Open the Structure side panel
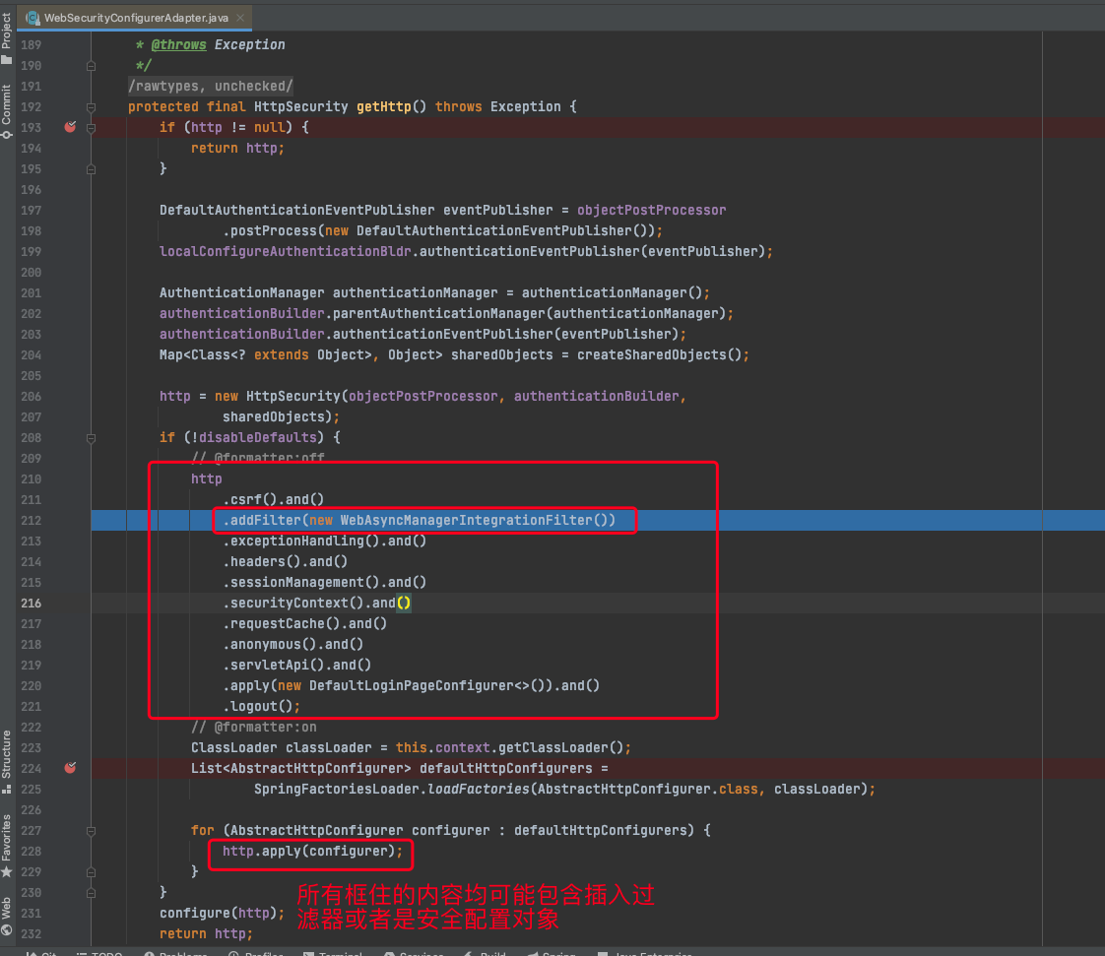Screen dimensions: 1105x956 point(7,753)
